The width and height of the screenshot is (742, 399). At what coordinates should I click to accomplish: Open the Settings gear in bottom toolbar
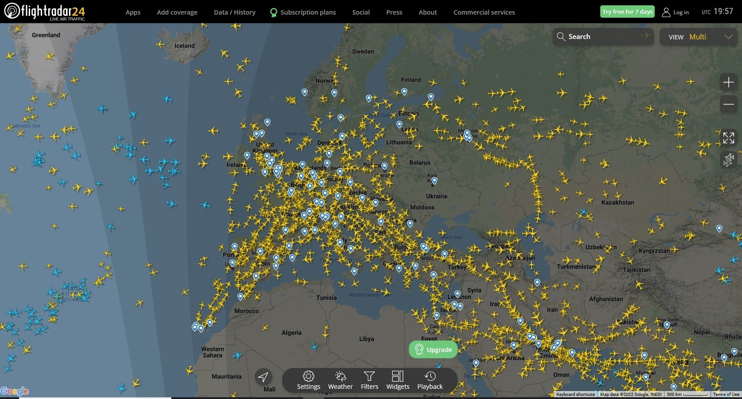(x=308, y=380)
